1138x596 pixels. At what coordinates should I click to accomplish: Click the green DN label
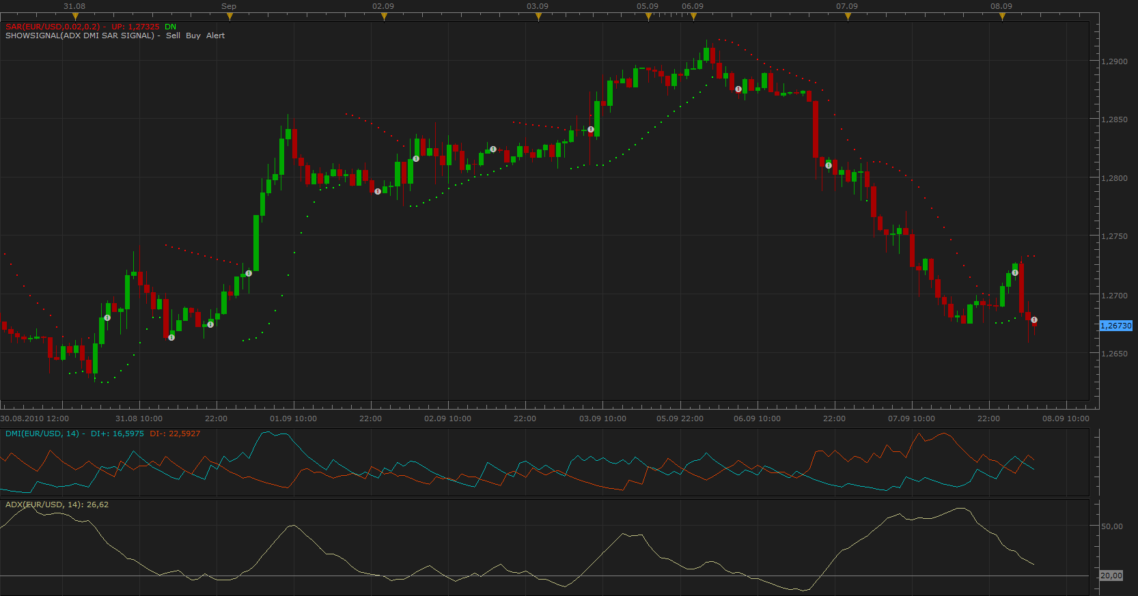point(170,27)
